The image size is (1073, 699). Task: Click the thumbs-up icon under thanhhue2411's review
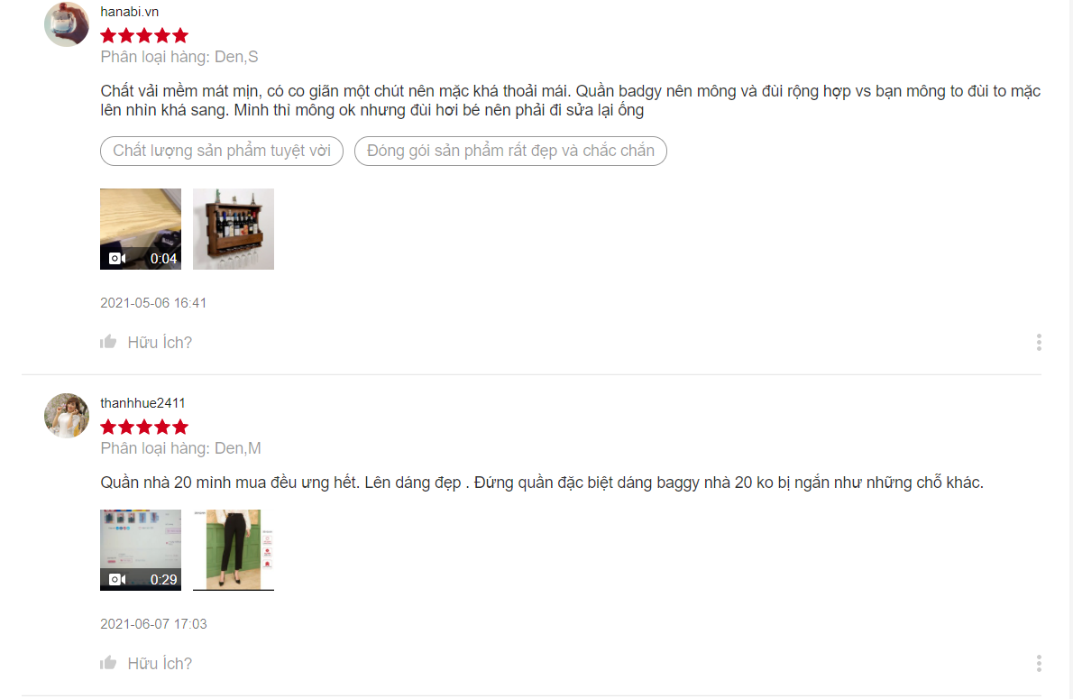point(108,663)
